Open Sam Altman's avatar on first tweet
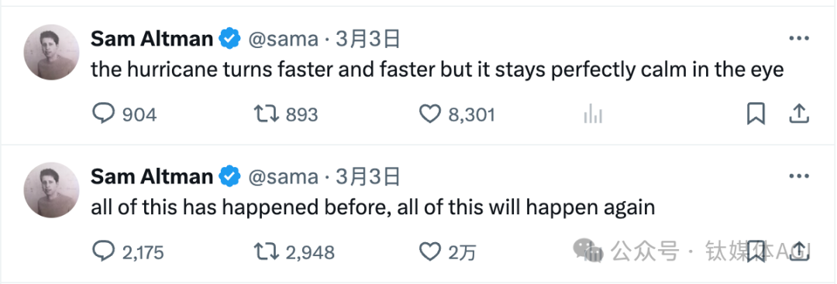837x284 pixels. [x=51, y=52]
